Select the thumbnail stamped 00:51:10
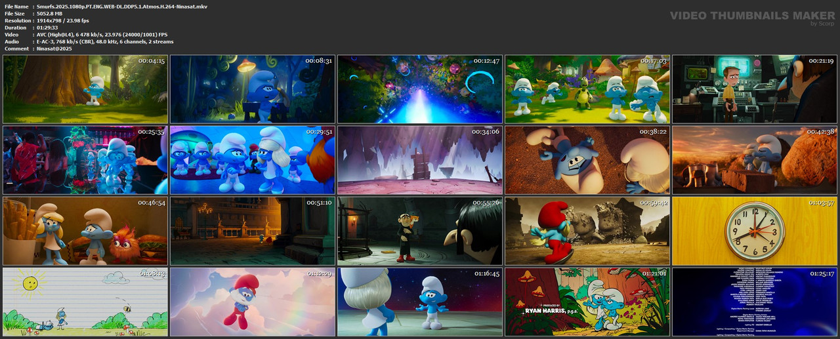840x339 pixels. pyautogui.click(x=253, y=231)
